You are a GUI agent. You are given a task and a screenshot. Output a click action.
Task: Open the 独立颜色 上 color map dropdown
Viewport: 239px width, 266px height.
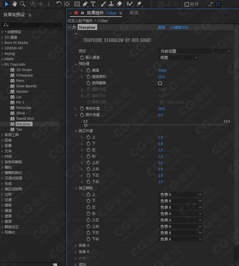tap(181, 195)
